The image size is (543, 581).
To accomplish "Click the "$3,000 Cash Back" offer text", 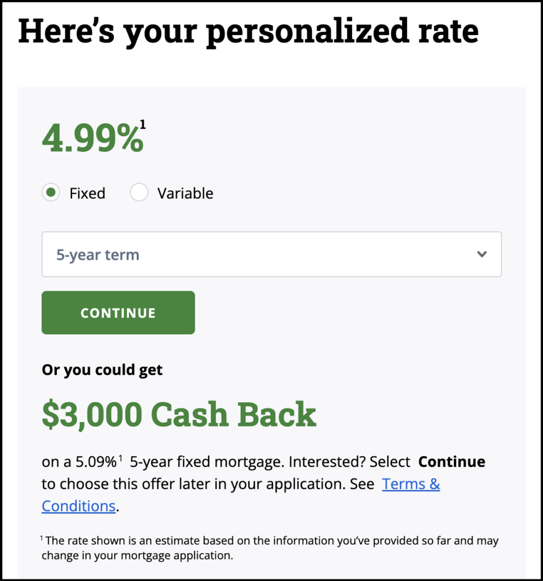I will click(x=179, y=415).
